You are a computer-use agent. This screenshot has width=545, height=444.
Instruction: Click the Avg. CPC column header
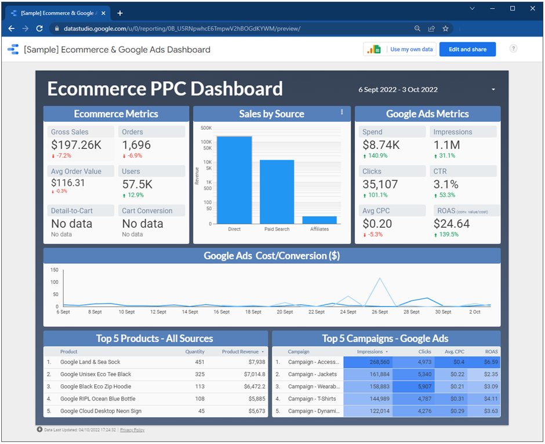[x=455, y=352]
